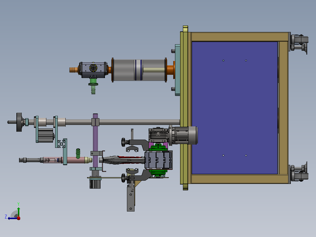Pick the green ribbed fitting on the pink tube
This screenshot has width=316, height=237.
pos(78,153)
